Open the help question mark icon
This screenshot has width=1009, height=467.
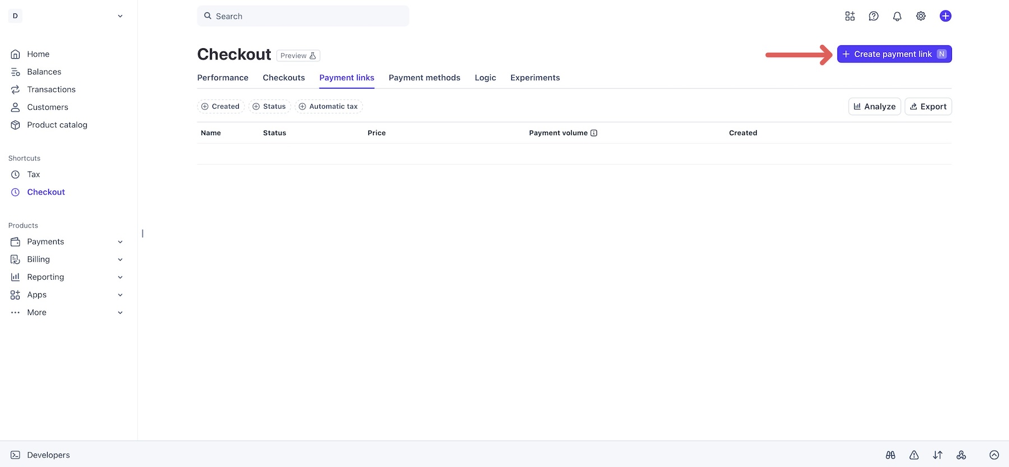pos(873,16)
